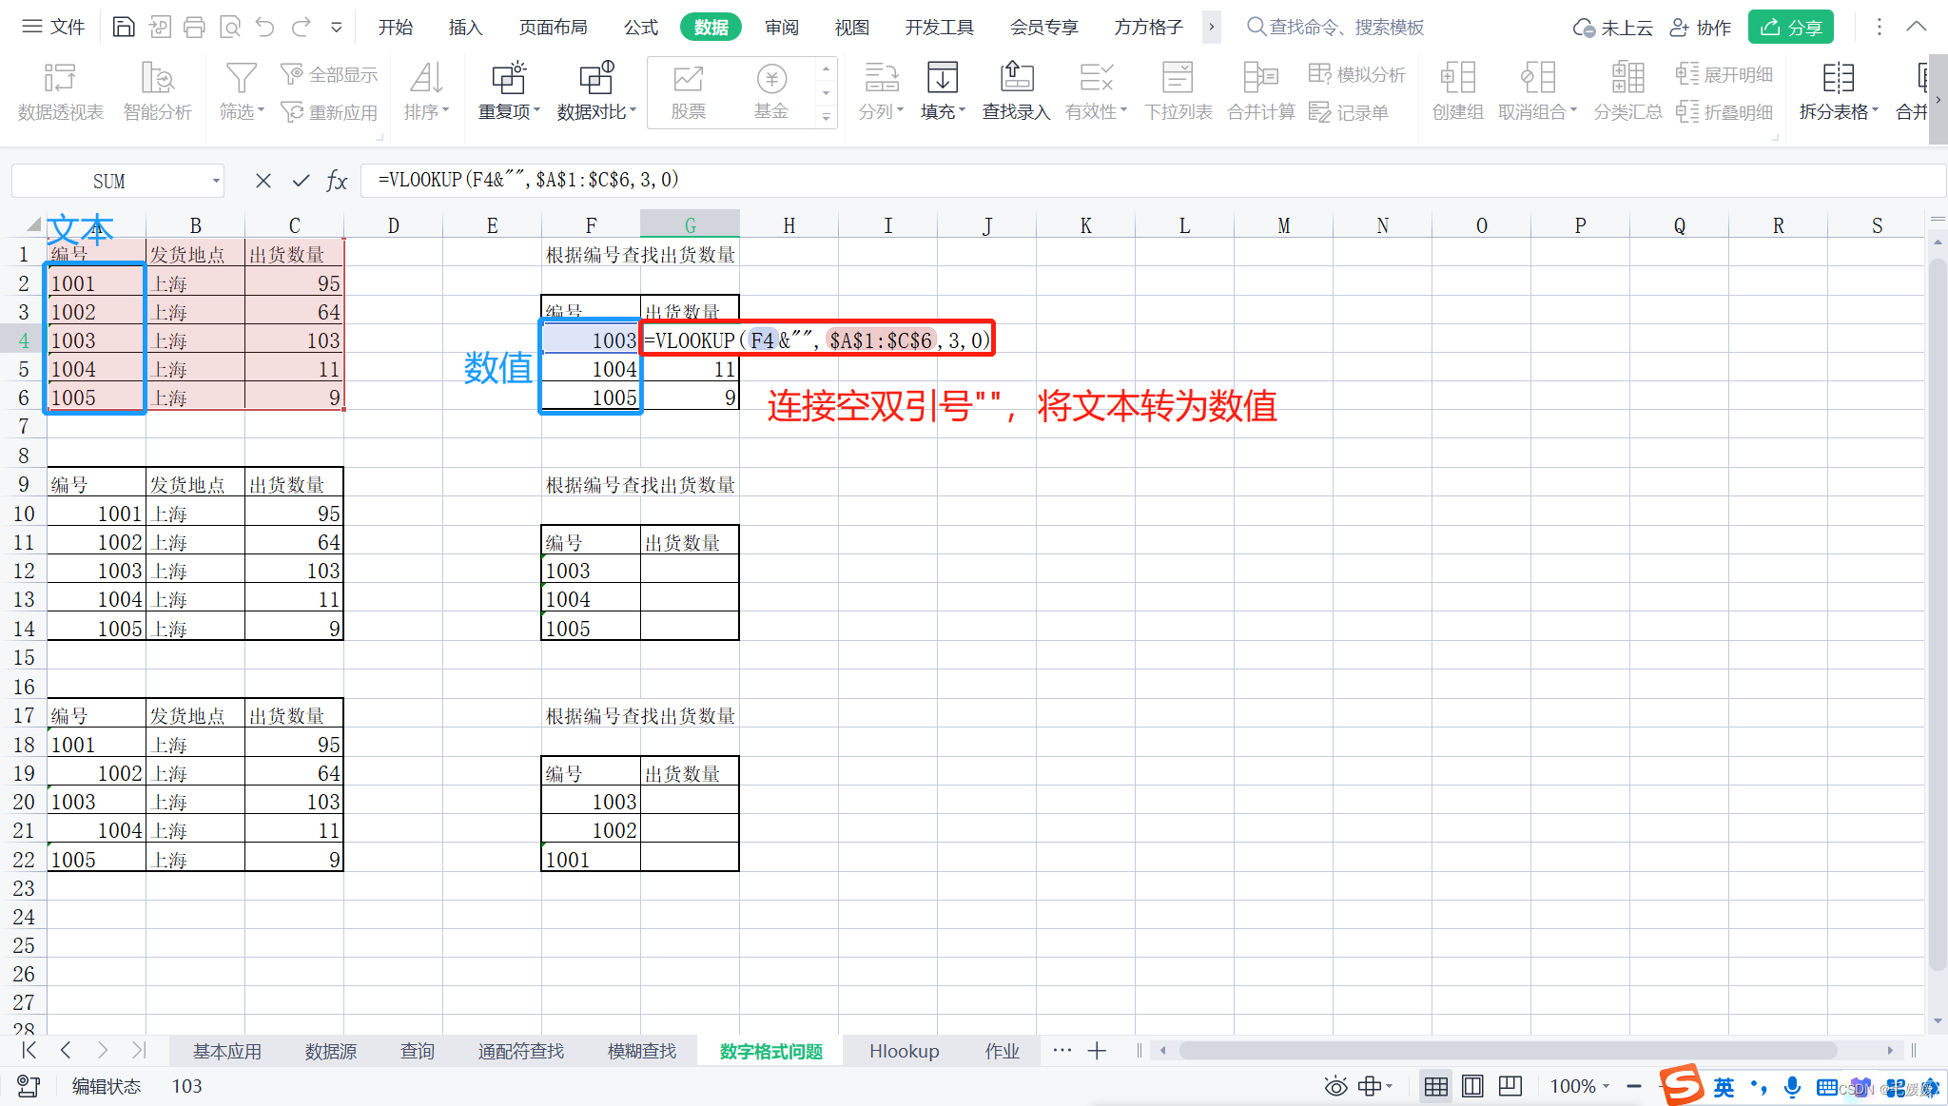Switch to page break preview in status bar
Screen dimensions: 1948x1106
click(x=1510, y=1086)
